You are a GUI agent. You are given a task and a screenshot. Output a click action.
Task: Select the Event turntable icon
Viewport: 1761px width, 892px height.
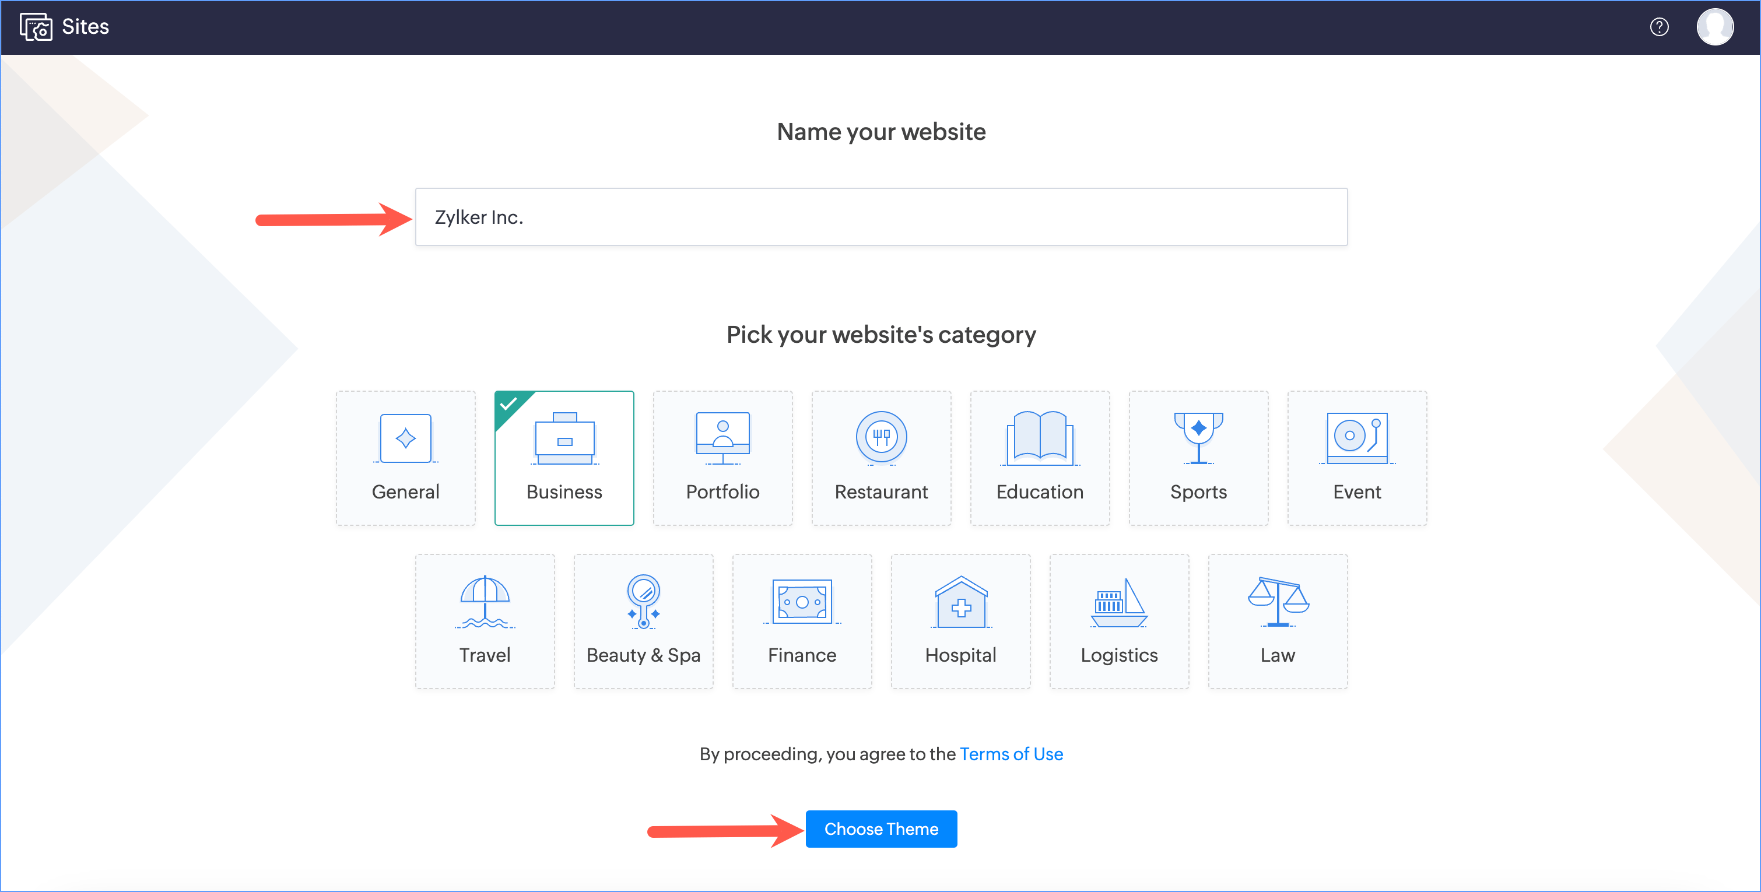1356,437
